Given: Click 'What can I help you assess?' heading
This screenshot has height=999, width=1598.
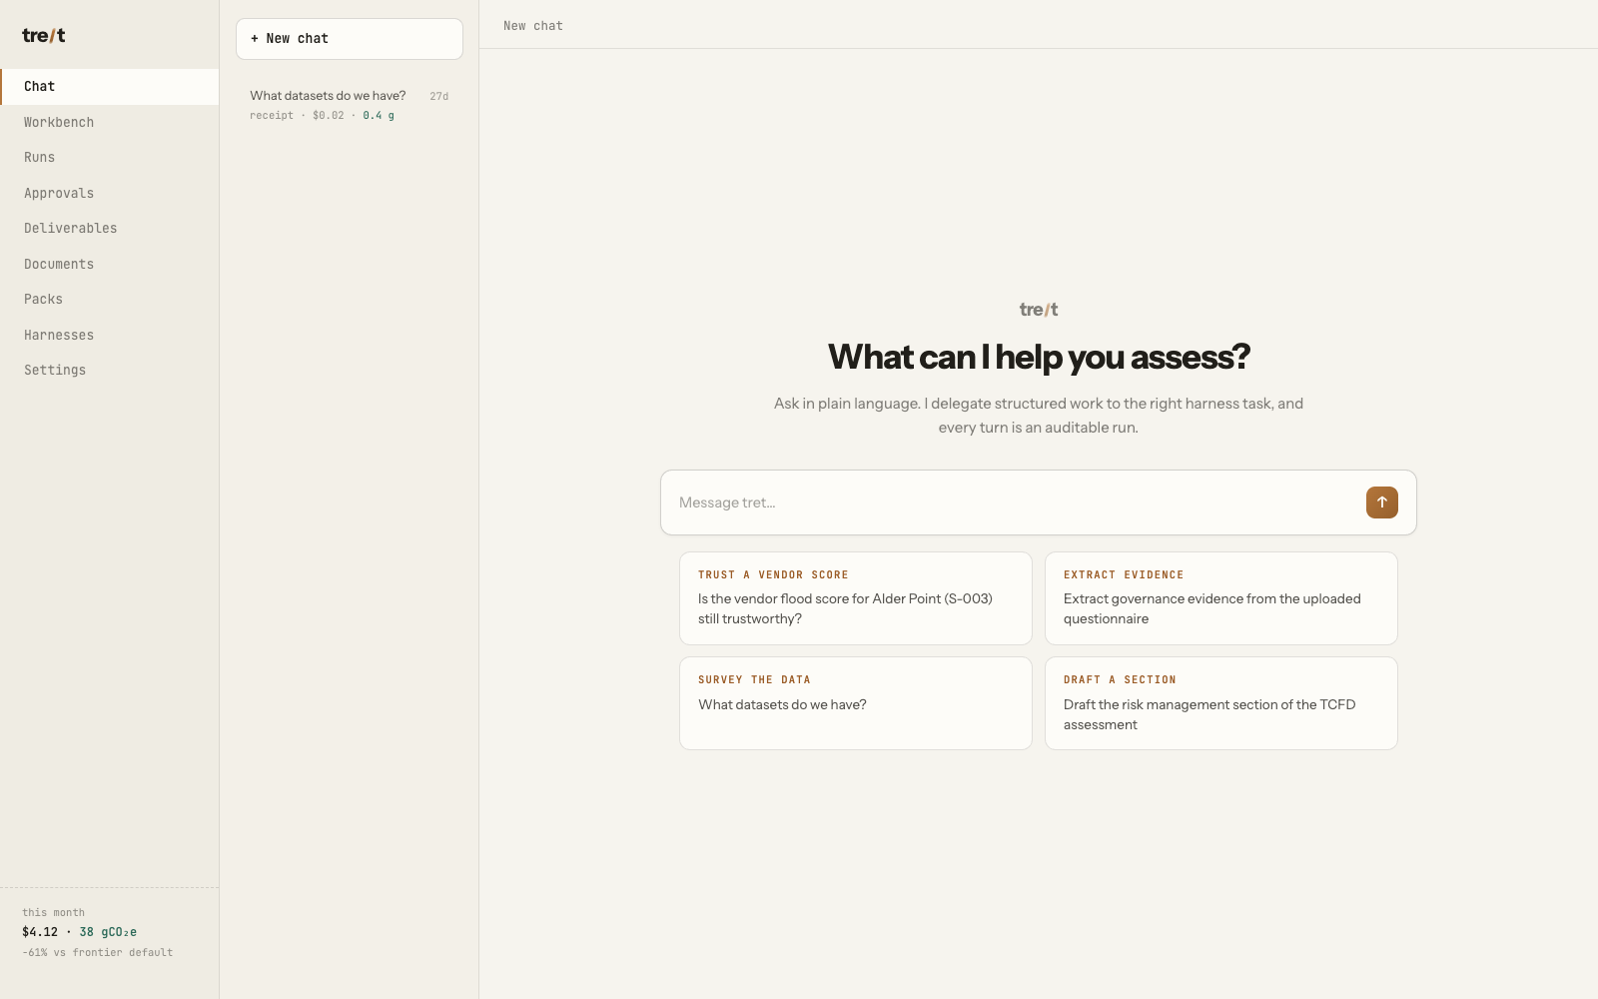Looking at the screenshot, I should tap(1039, 357).
